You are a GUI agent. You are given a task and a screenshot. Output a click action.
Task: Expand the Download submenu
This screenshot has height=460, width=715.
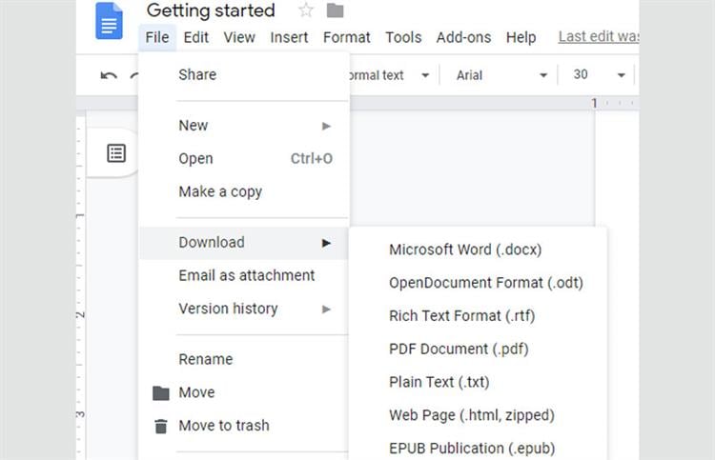244,243
